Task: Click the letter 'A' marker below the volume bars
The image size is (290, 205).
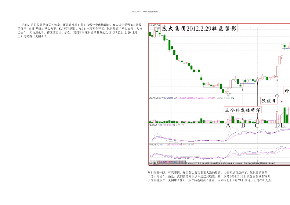Action: pyautogui.click(x=228, y=125)
